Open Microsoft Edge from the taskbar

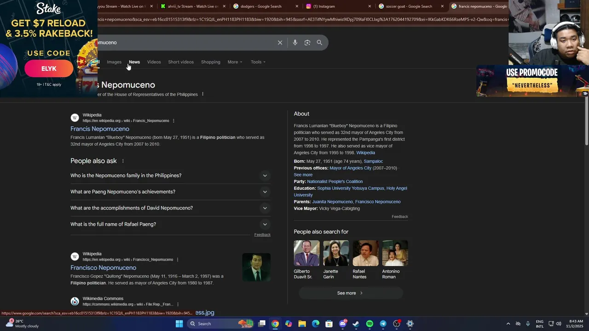point(316,324)
